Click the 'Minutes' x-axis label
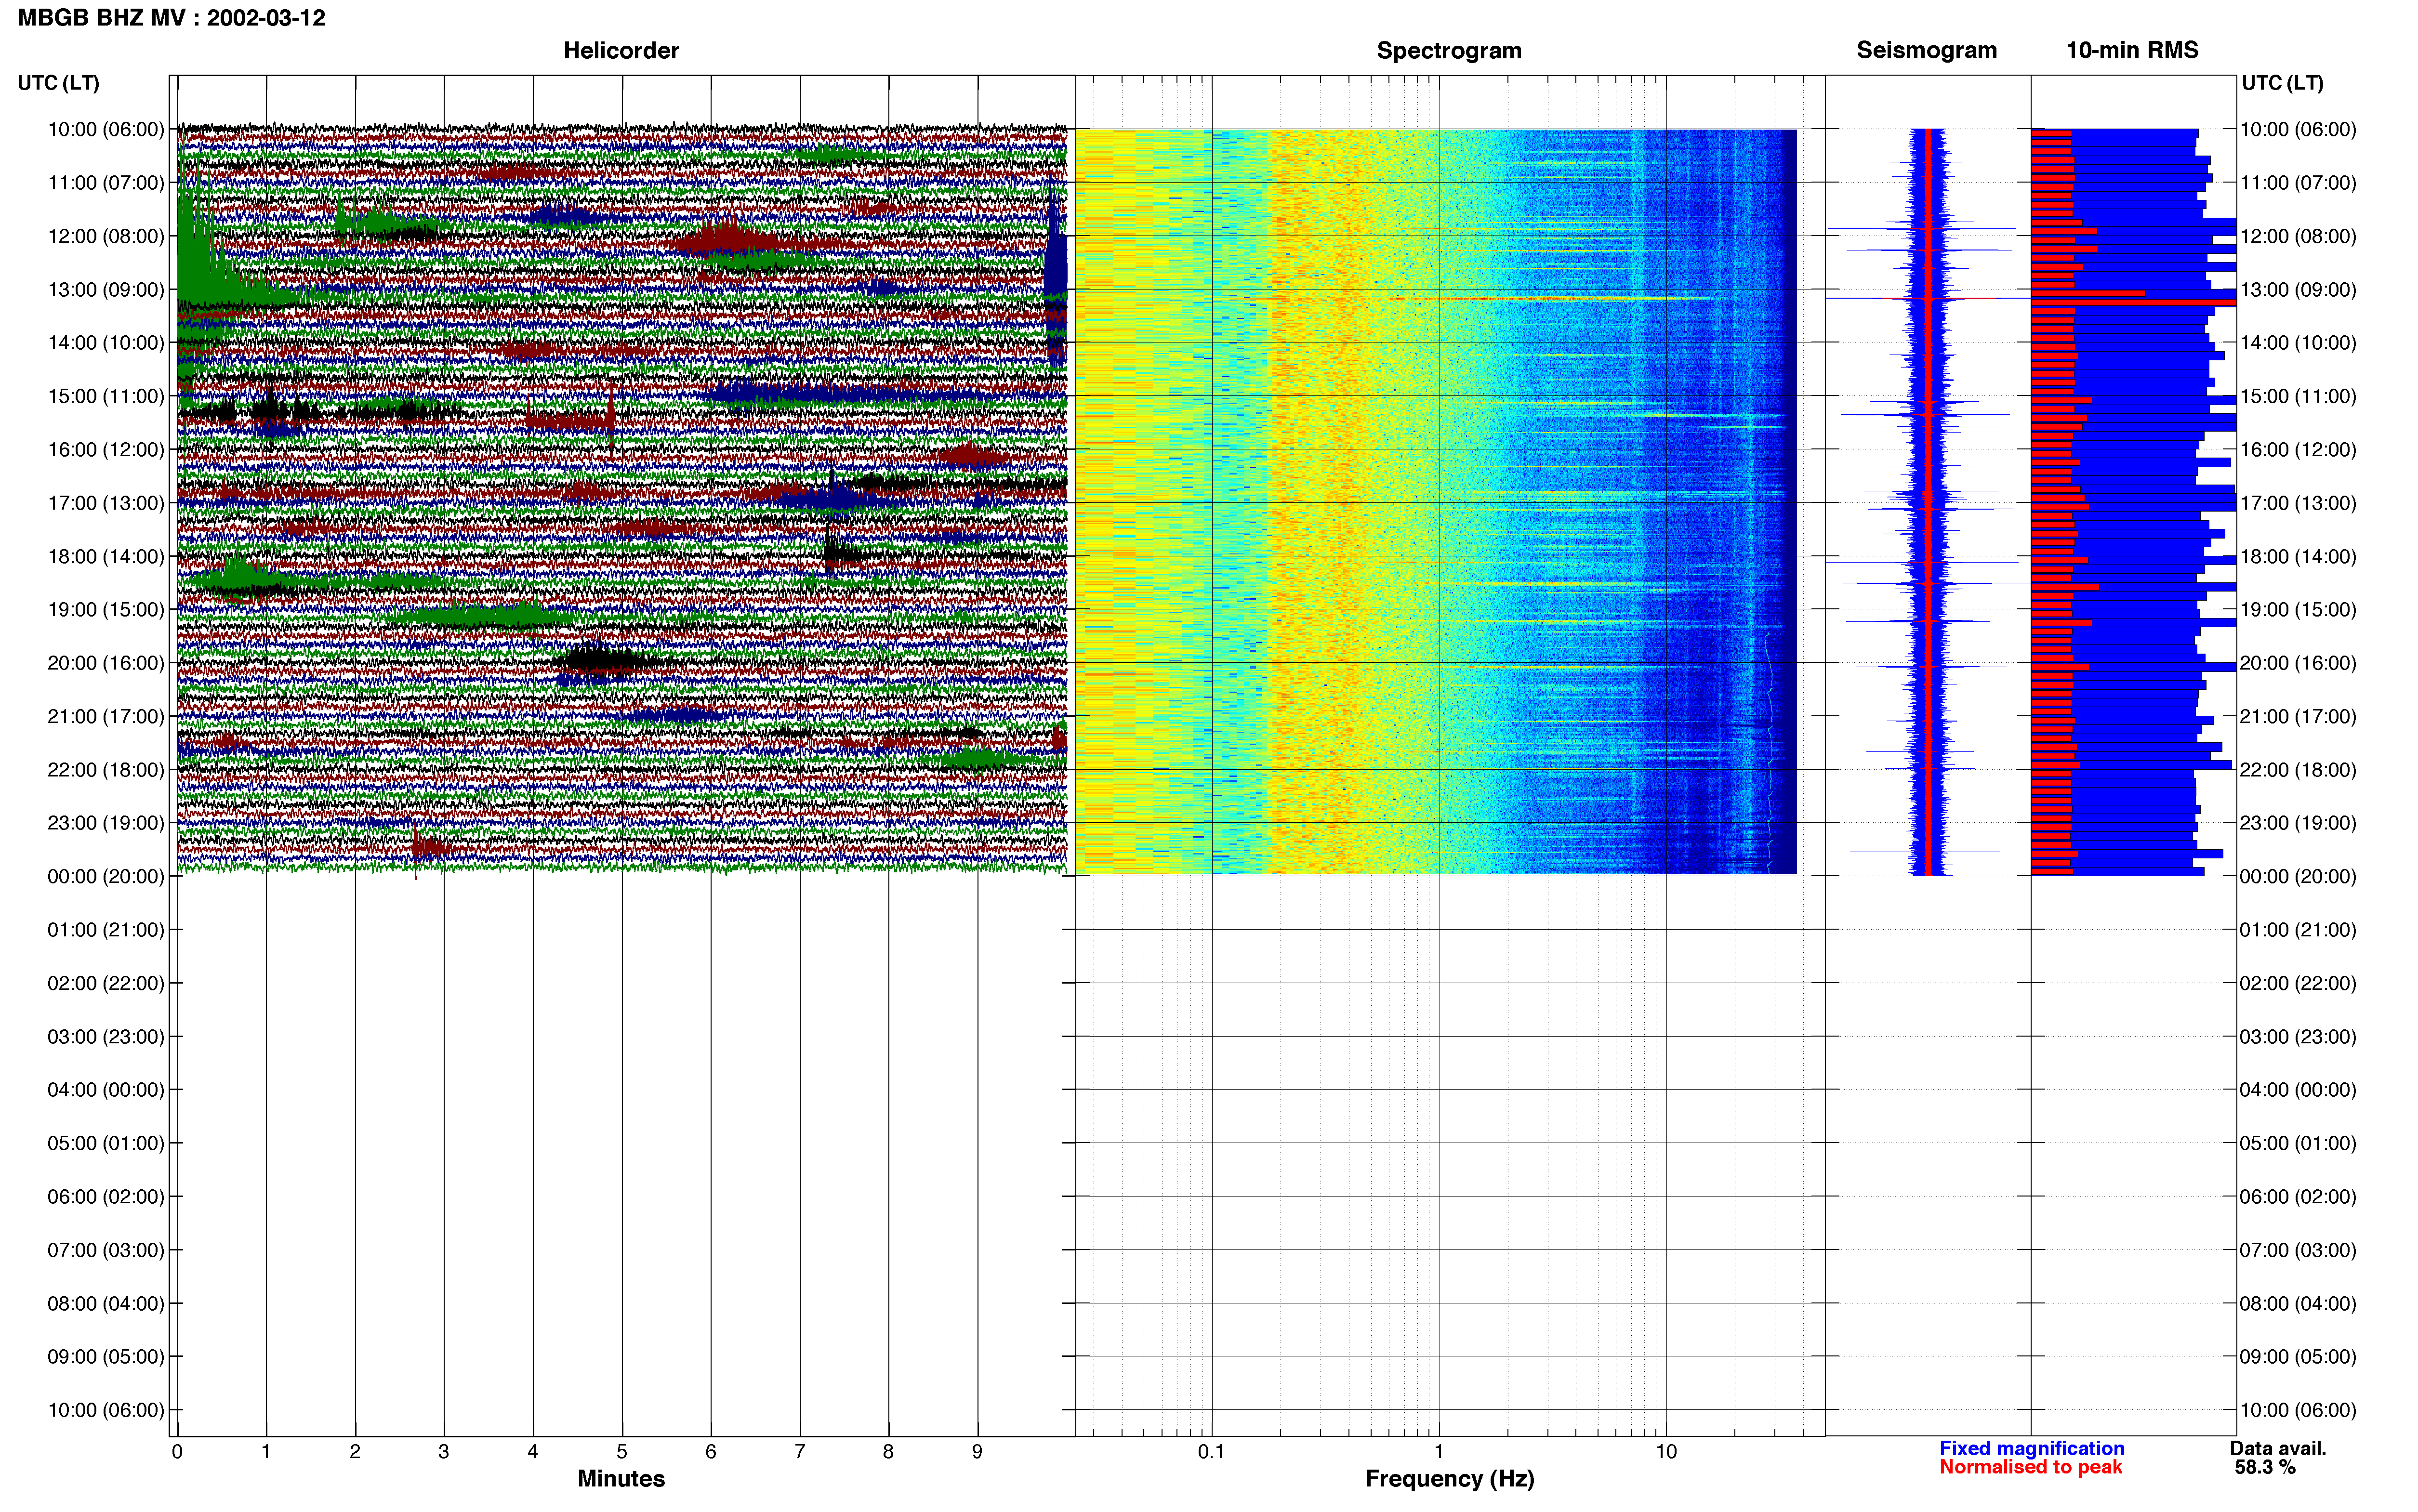The width and height of the screenshot is (2418, 1512). [x=621, y=1478]
